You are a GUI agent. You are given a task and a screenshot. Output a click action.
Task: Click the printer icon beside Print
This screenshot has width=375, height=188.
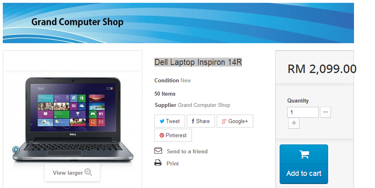(158, 163)
